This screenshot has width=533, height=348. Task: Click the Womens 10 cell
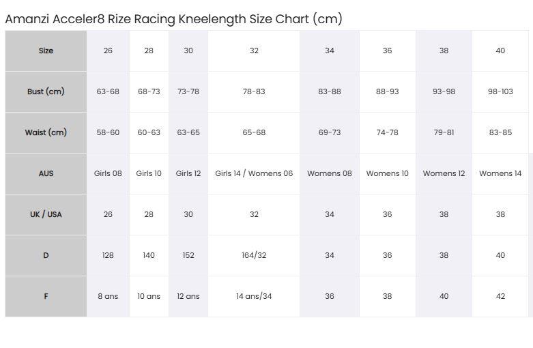click(x=388, y=174)
